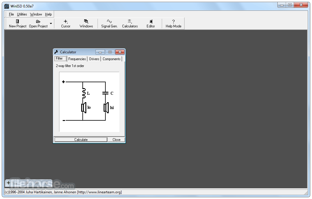Screen dimensions: 312x199
Task: Close Calculator window with red X
Action: click(x=120, y=52)
